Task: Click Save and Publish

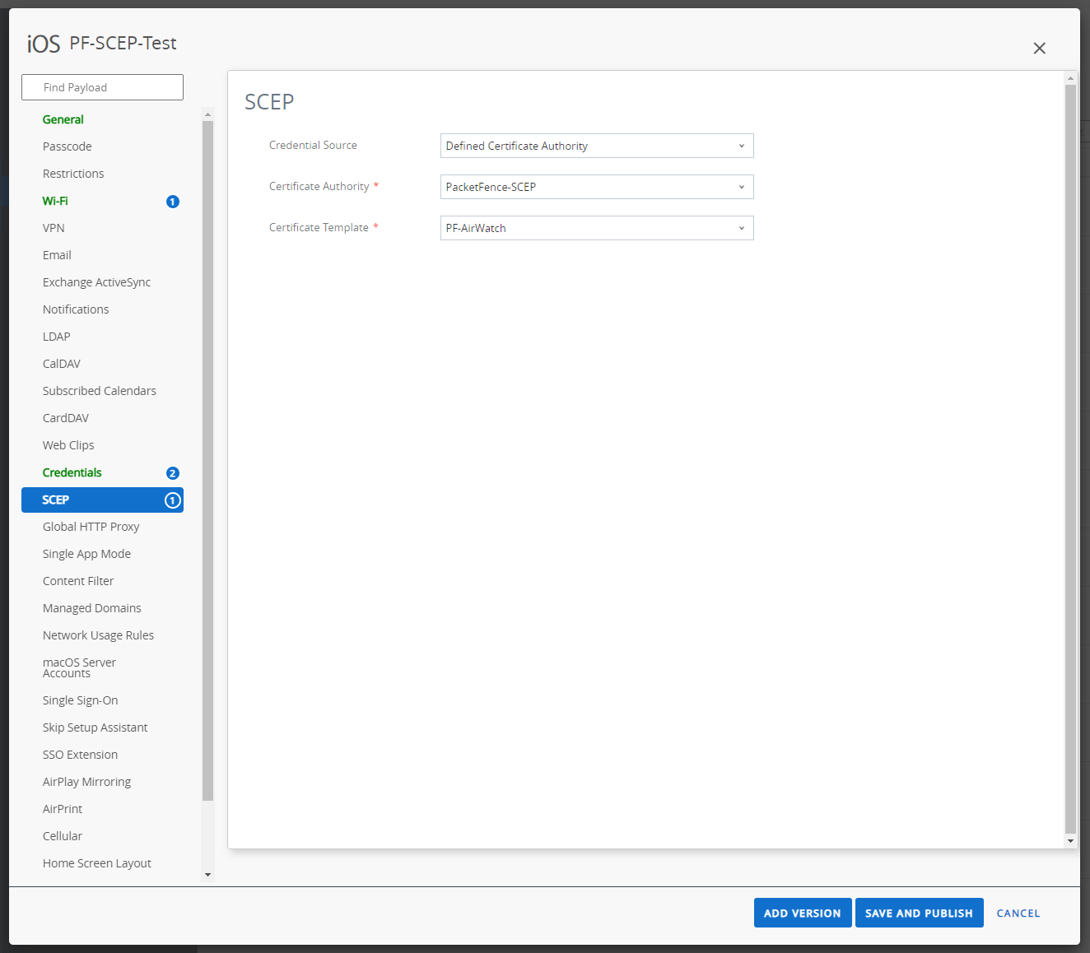Action: click(x=919, y=913)
